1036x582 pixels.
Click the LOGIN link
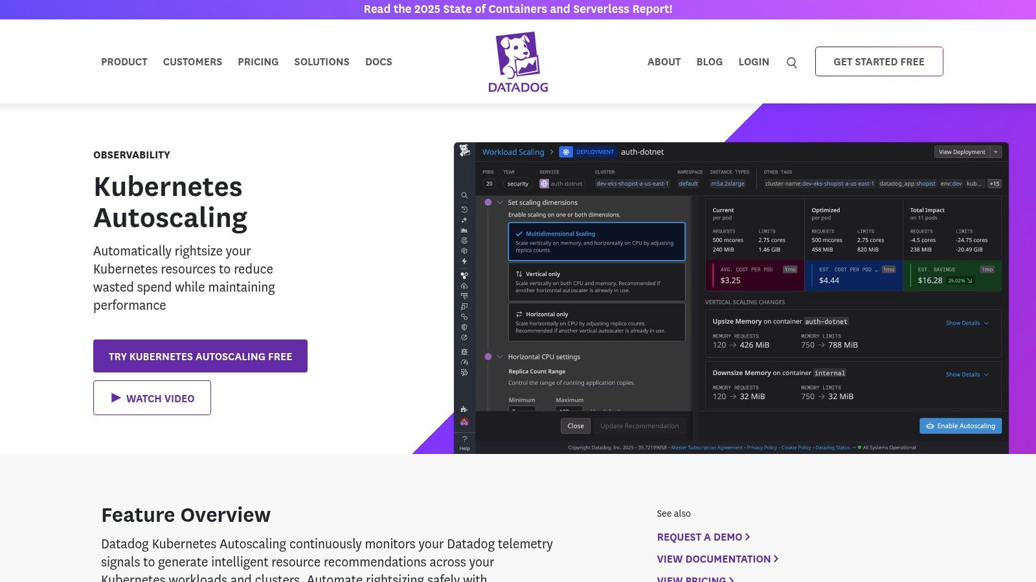pyautogui.click(x=754, y=62)
